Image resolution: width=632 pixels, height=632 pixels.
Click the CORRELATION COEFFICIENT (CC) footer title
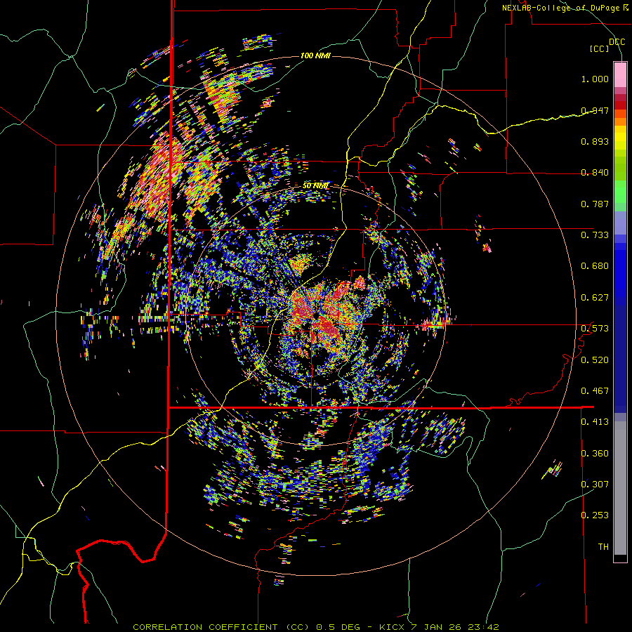221,627
